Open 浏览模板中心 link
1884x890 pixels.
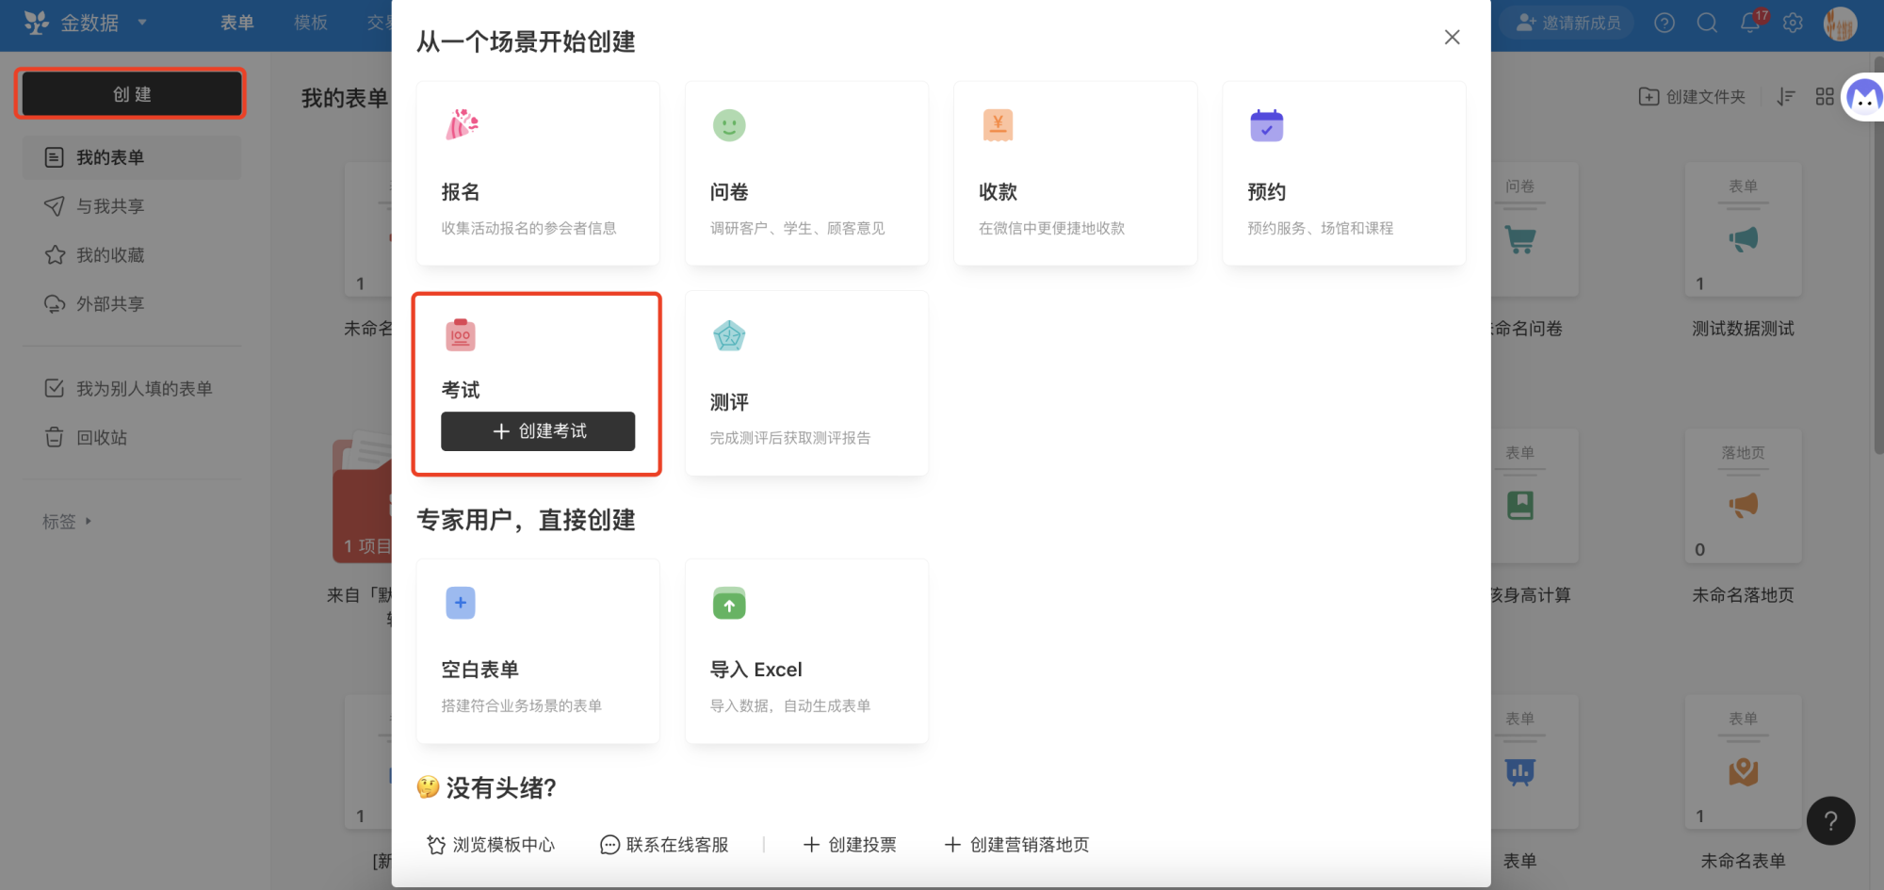tap(491, 845)
